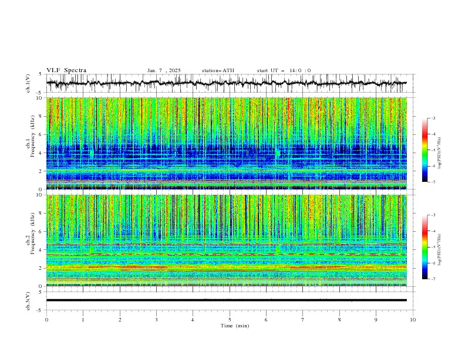Click the 3 tick label on the Time axis

point(156,320)
